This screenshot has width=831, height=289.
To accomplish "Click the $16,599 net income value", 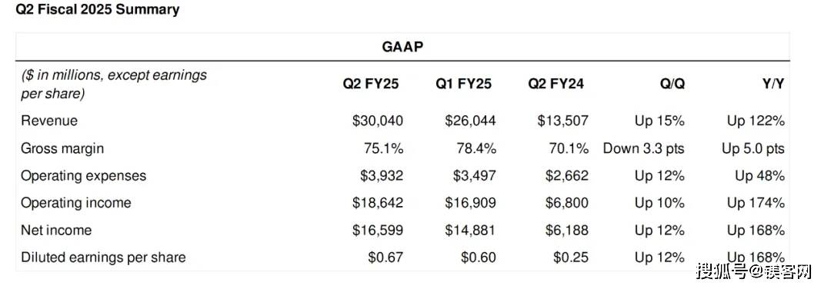I will 378,231.
